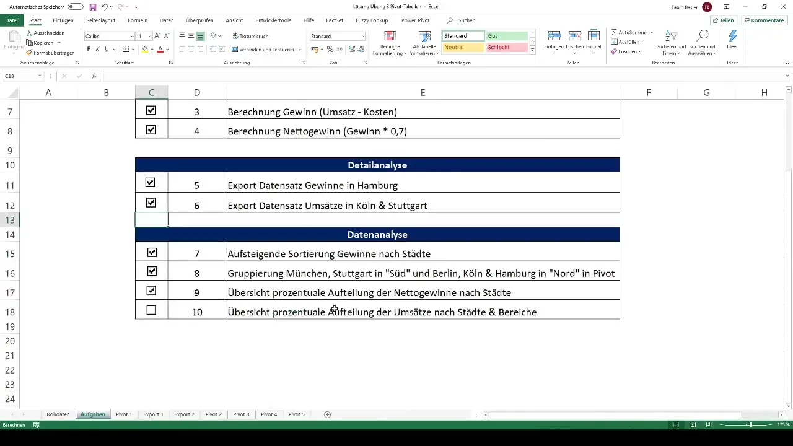Toggle bold (F) formatting
The width and height of the screenshot is (793, 446).
88,49
